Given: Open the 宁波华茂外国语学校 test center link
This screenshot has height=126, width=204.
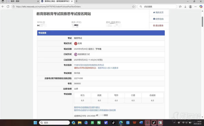Looking at the screenshot, I should pyautogui.click(x=89, y=65).
